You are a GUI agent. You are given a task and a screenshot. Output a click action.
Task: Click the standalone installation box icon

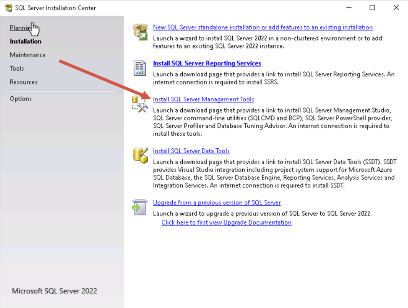click(140, 32)
